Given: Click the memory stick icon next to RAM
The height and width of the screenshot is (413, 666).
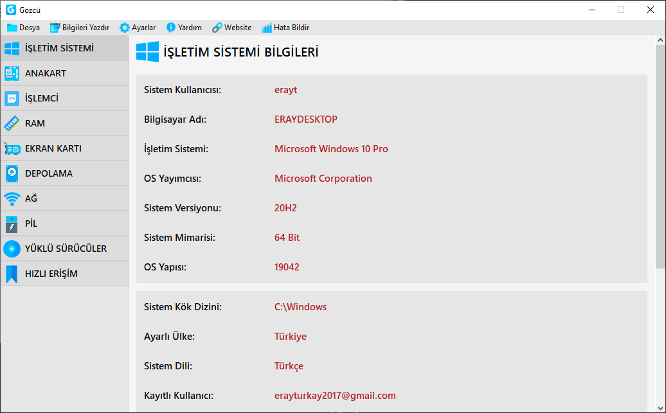Looking at the screenshot, I should 12,123.
